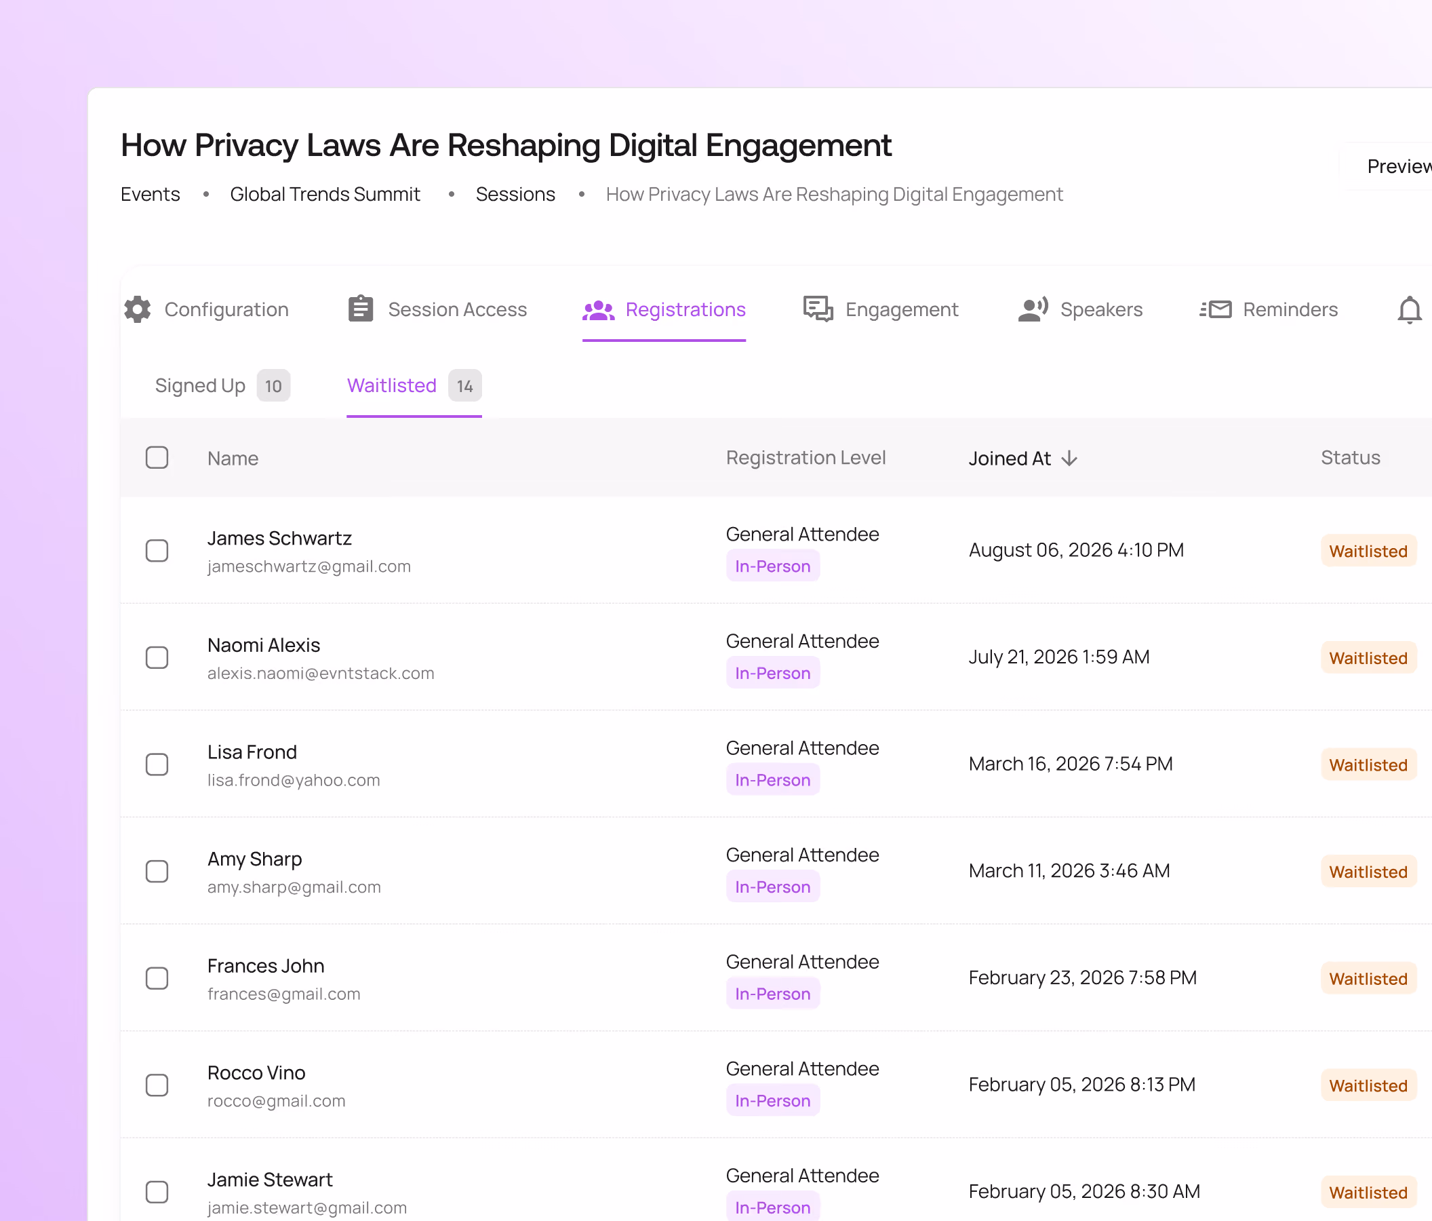1432x1221 pixels.
Task: Click James Schwartz's Waitlisted status badge
Action: pyautogui.click(x=1368, y=551)
